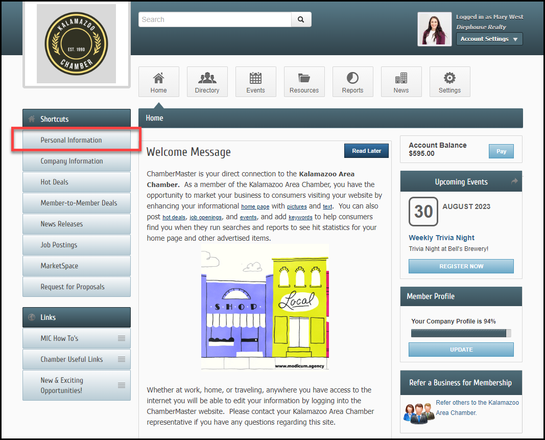Click the Pay button
545x440 pixels.
click(501, 151)
